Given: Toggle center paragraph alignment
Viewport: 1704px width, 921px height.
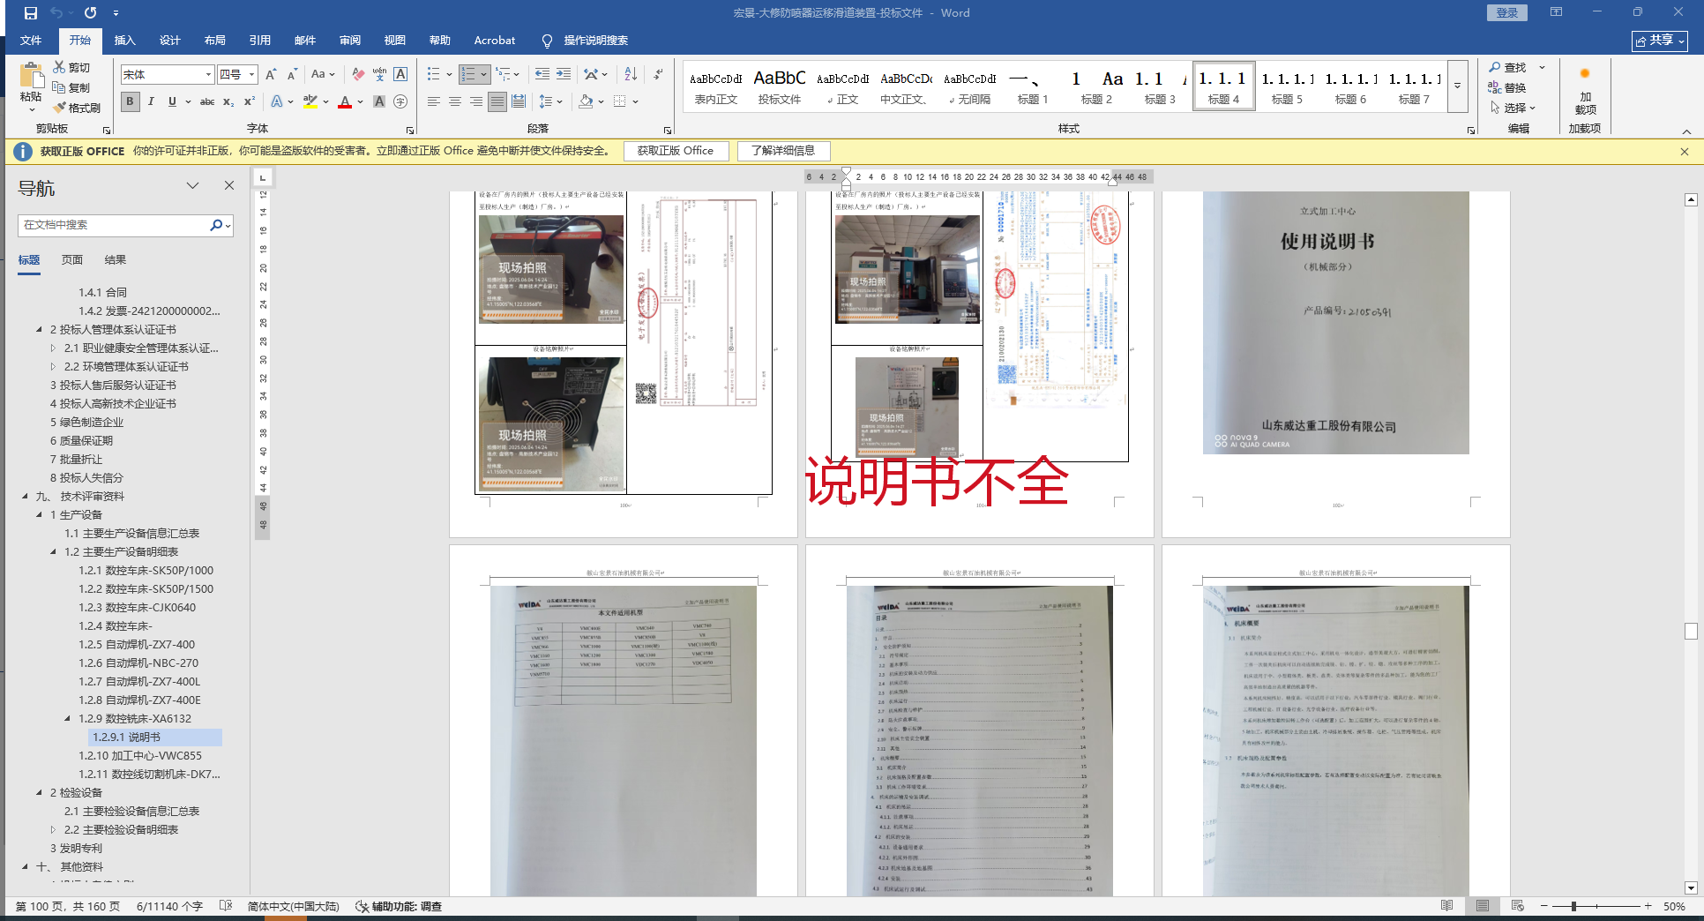Looking at the screenshot, I should point(455,101).
